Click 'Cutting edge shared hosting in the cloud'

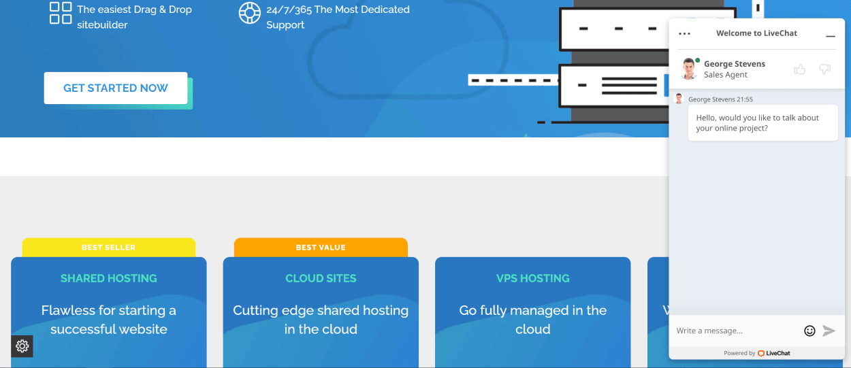[321, 320]
